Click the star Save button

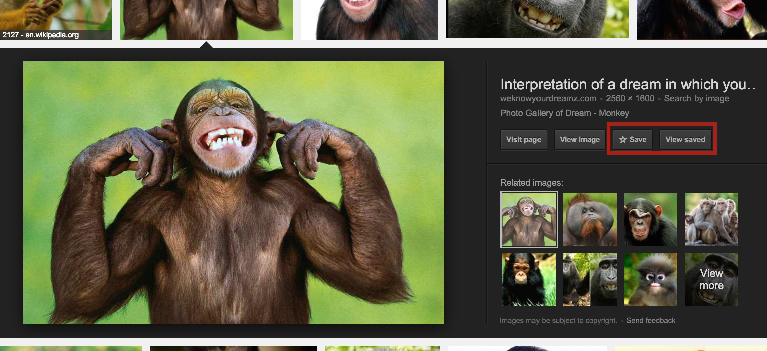[632, 140]
